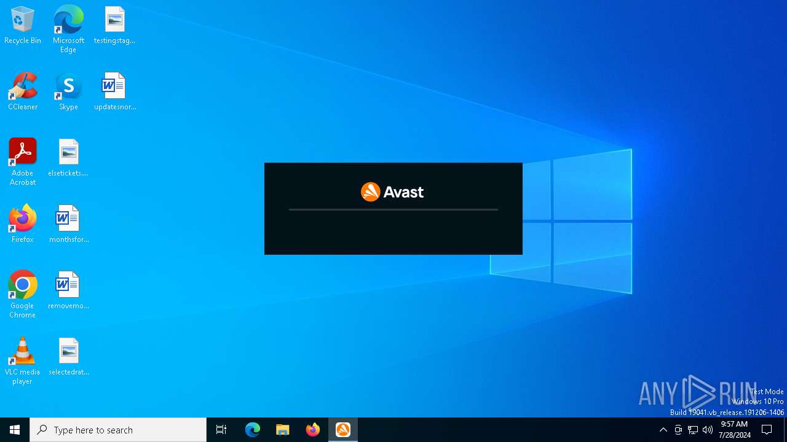787x442 pixels.
Task: Select the elsetickets image file
Action: pos(68,158)
